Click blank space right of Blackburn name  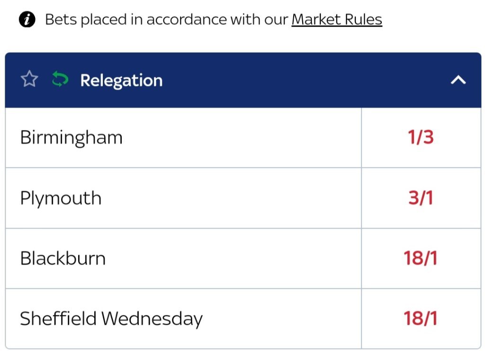tap(232, 259)
